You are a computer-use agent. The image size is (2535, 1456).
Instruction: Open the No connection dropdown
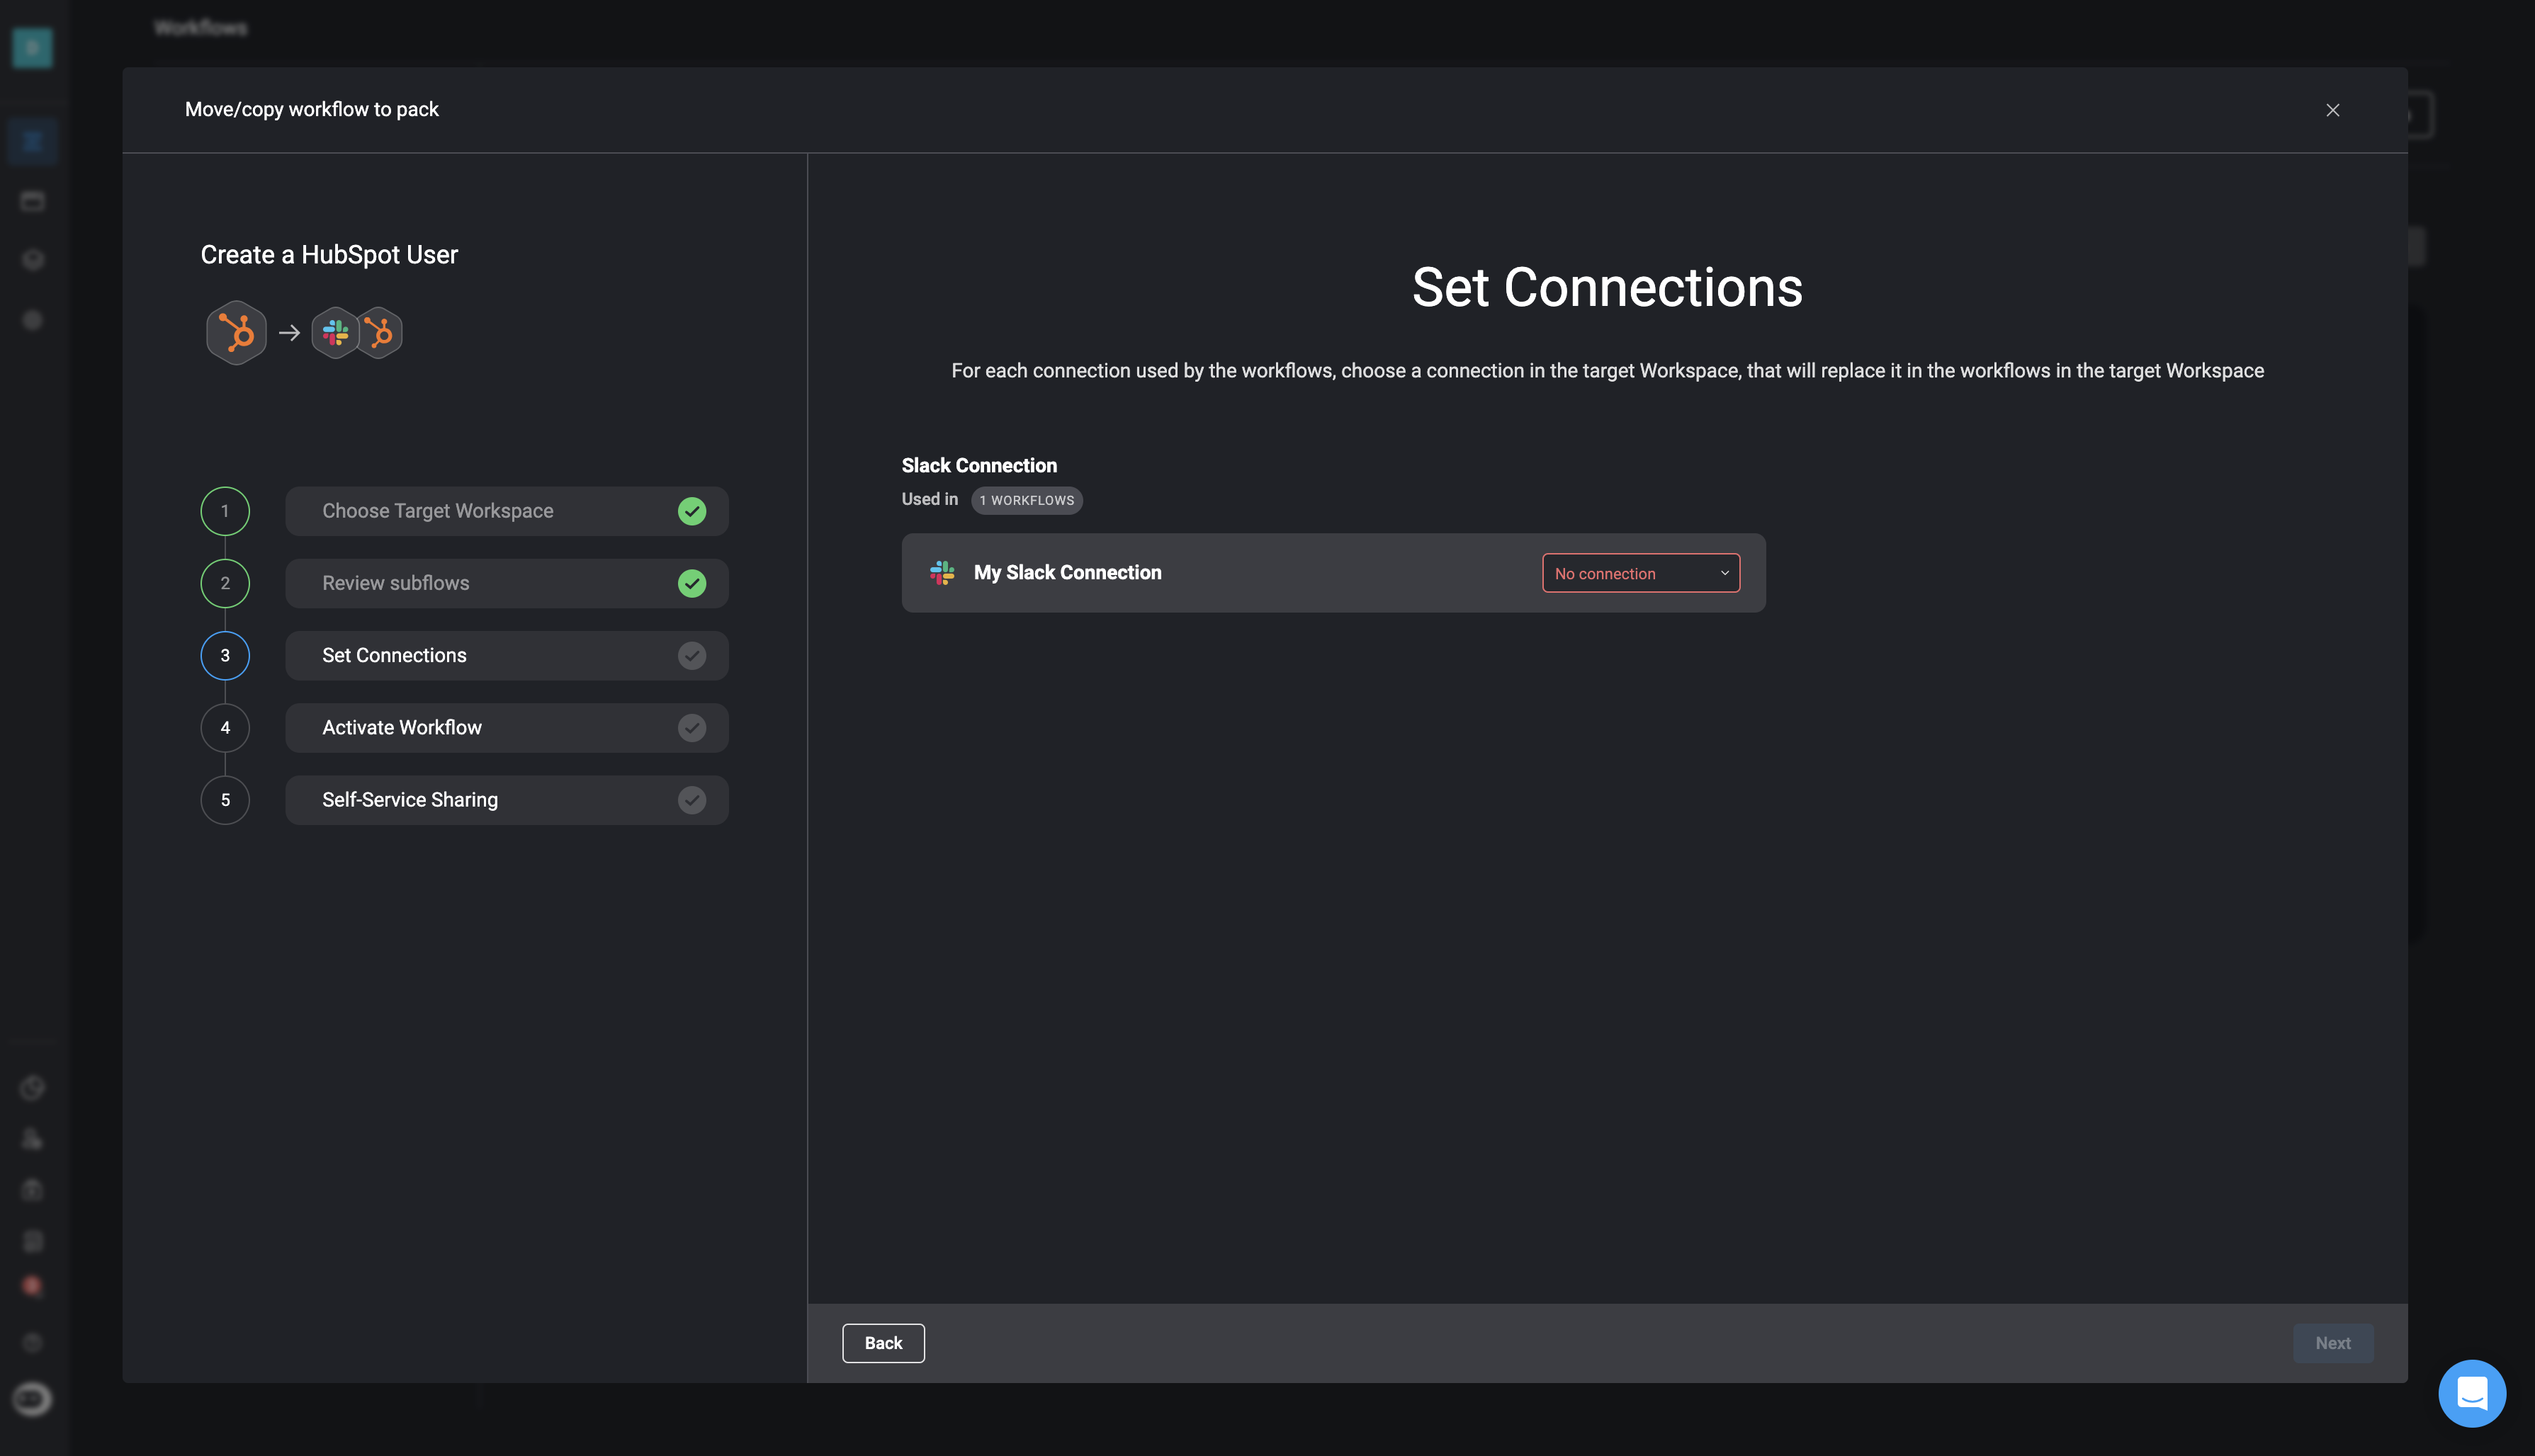click(x=1641, y=573)
